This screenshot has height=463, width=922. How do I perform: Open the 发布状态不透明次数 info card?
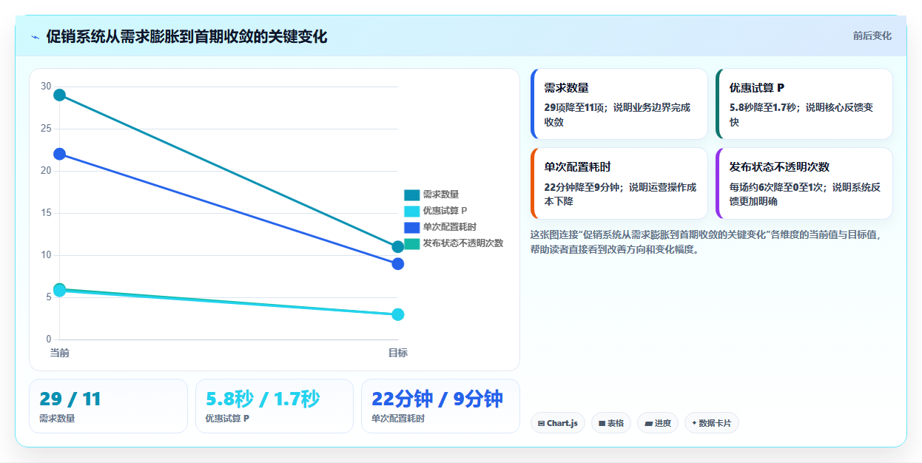[804, 183]
